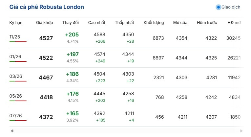Click the HĐ mở column header
This screenshot has height=137, width=251.
coord(234,23)
